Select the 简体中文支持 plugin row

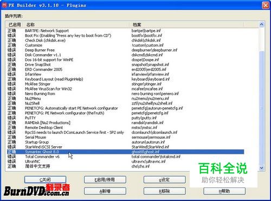(x=126, y=166)
